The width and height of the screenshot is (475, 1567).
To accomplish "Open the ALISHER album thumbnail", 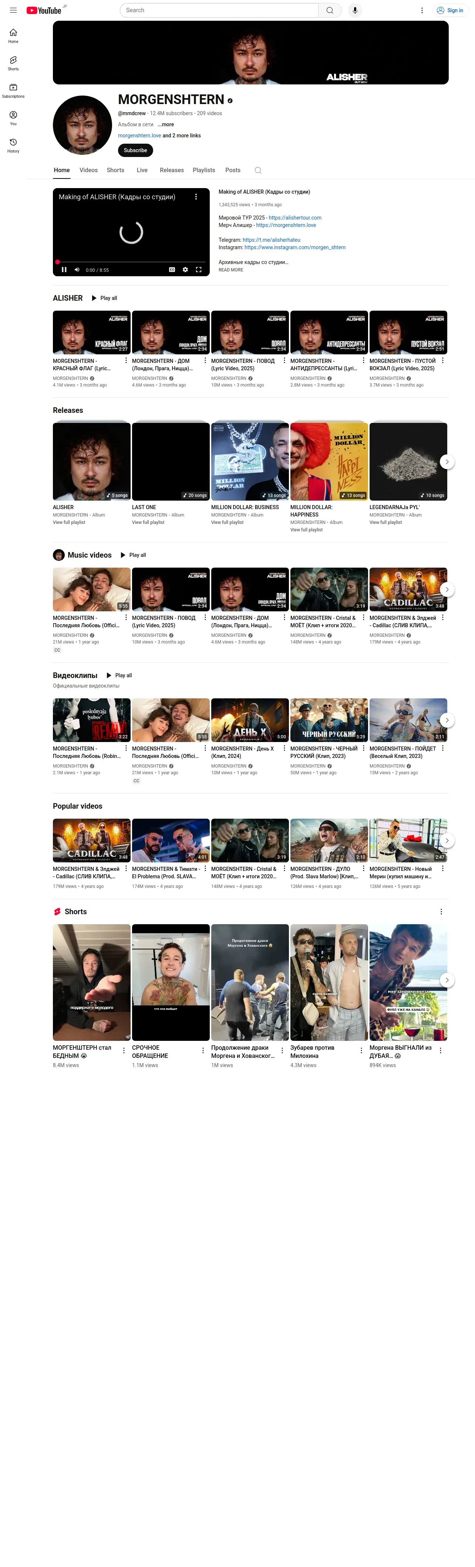I will point(92,461).
